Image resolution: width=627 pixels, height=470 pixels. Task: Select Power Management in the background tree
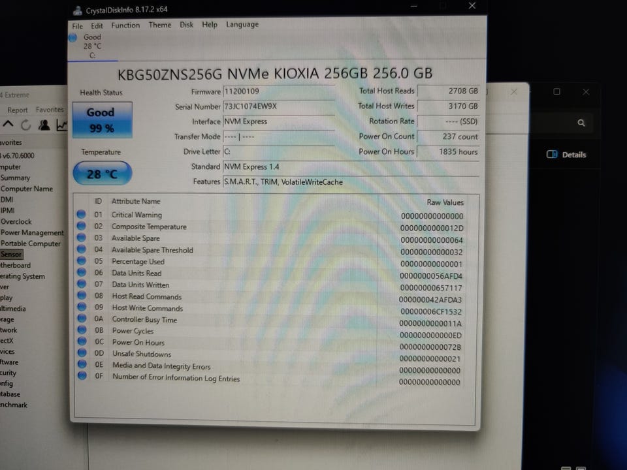[x=32, y=232]
